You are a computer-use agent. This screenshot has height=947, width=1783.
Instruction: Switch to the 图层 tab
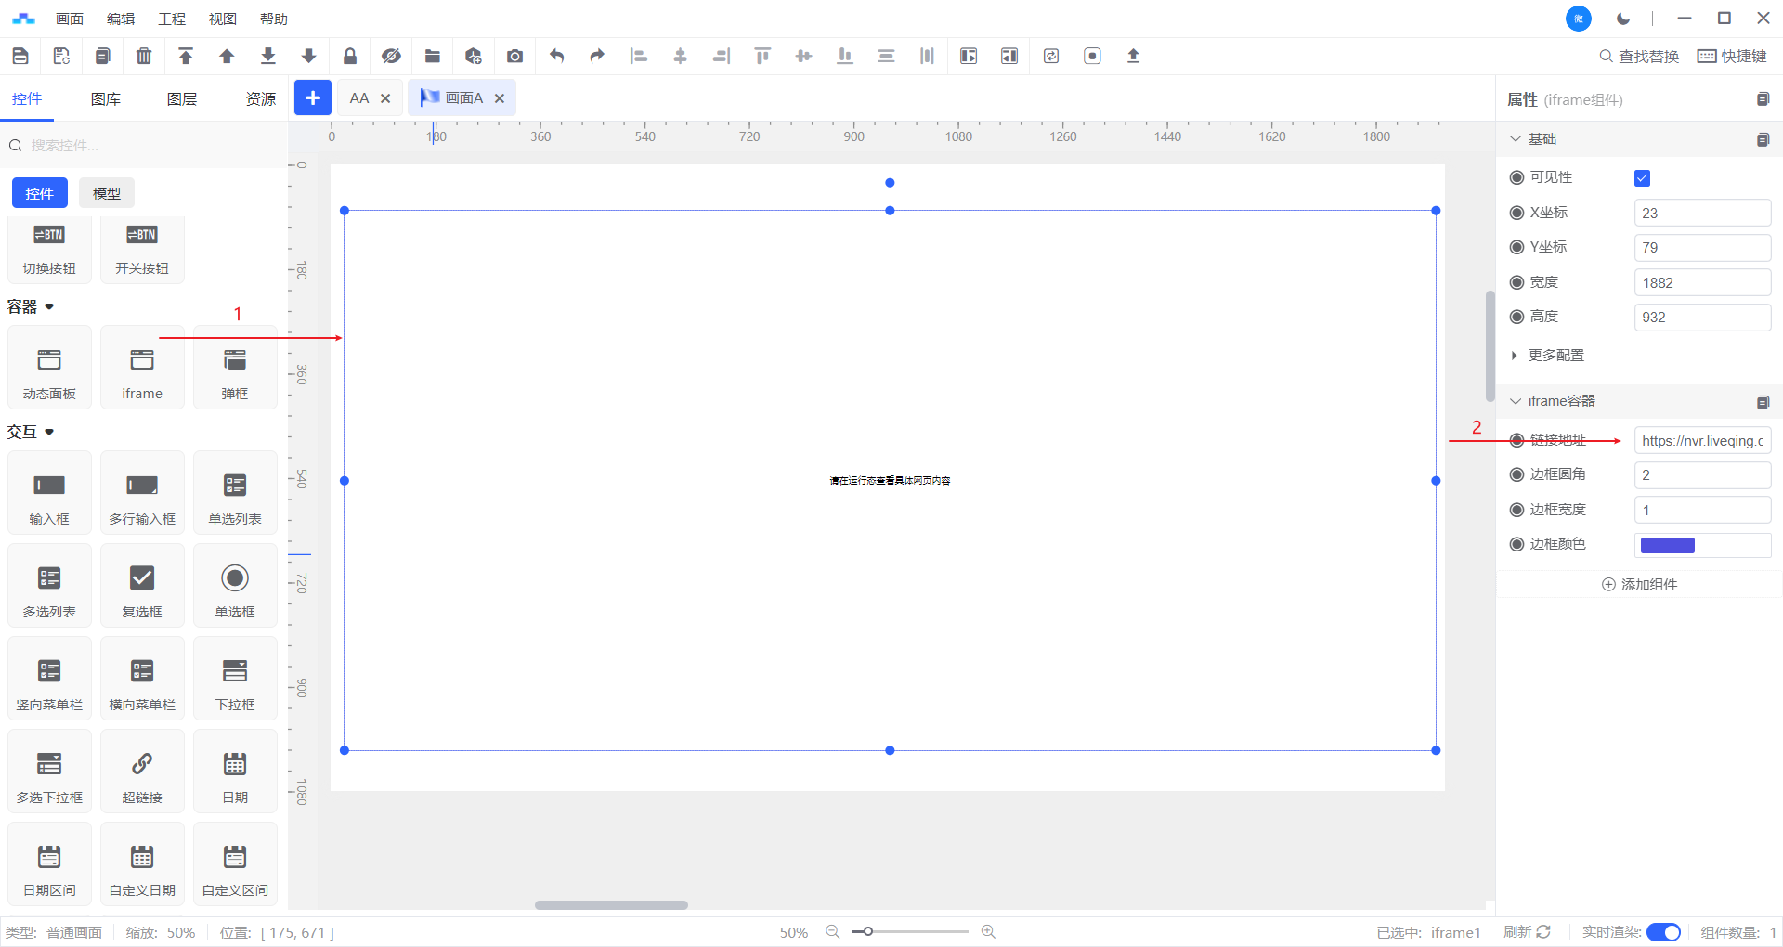[182, 99]
